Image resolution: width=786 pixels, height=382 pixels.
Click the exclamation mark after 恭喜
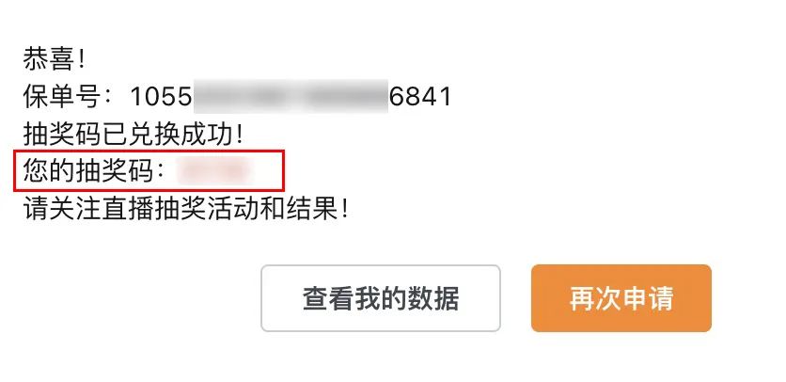coord(82,59)
